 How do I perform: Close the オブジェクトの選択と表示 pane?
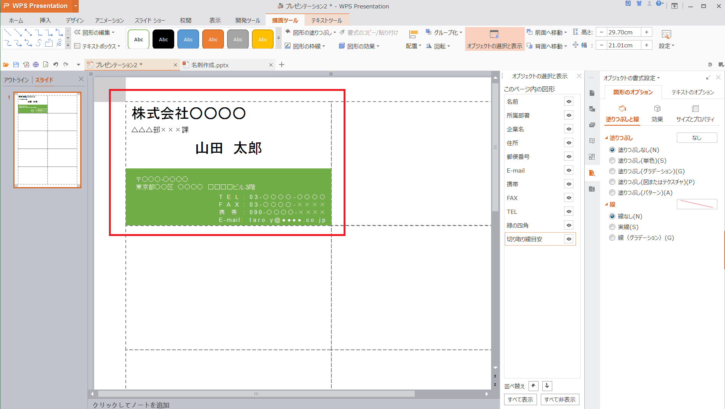(x=579, y=76)
